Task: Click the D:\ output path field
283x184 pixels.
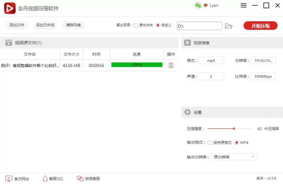Action: click(x=200, y=26)
